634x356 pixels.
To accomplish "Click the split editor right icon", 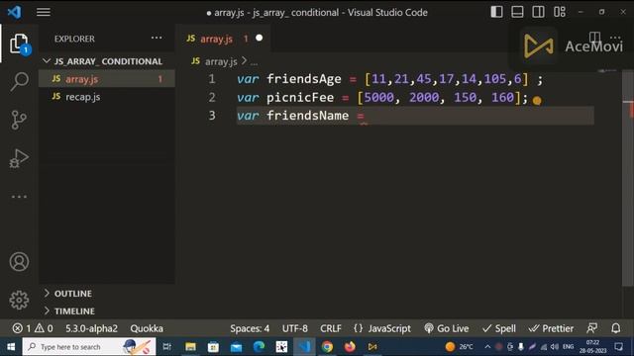I will [x=594, y=38].
